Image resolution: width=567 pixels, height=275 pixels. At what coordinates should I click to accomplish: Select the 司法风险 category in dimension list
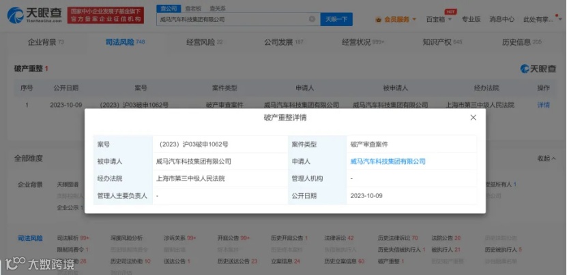tap(31, 238)
